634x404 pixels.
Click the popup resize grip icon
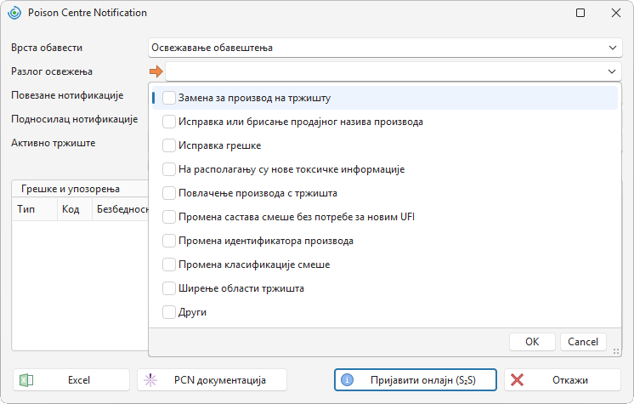(x=616, y=351)
